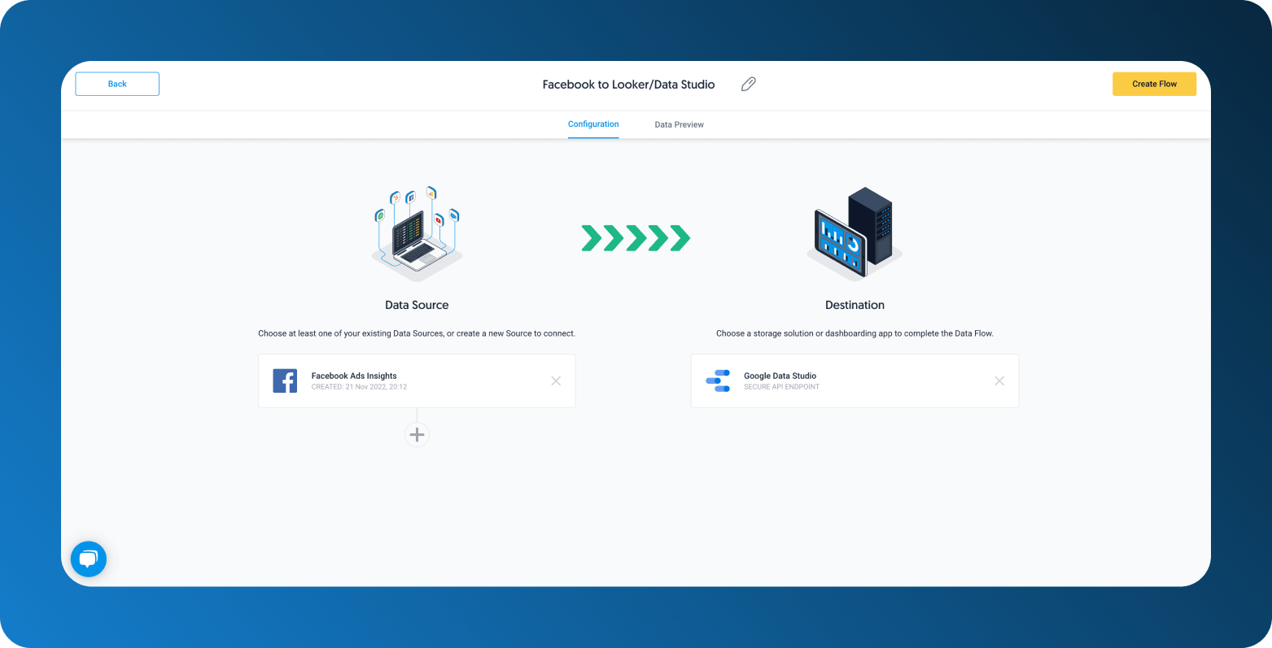Image resolution: width=1272 pixels, height=648 pixels.
Task: Click the Data Source section heading
Action: [x=417, y=304]
